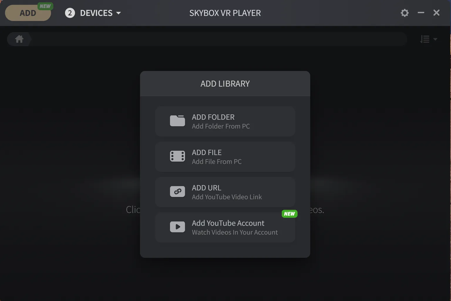Click the device count badge showing 2
The image size is (451, 301).
(x=70, y=13)
